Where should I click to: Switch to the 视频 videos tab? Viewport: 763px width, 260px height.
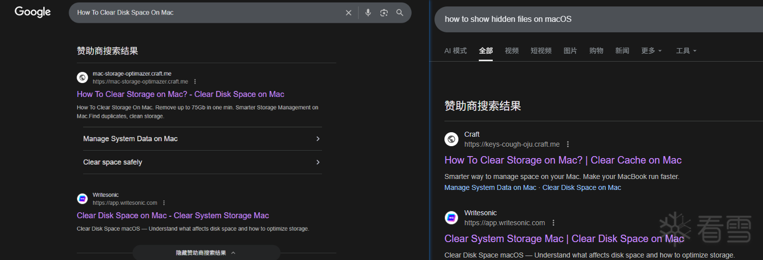coord(512,51)
